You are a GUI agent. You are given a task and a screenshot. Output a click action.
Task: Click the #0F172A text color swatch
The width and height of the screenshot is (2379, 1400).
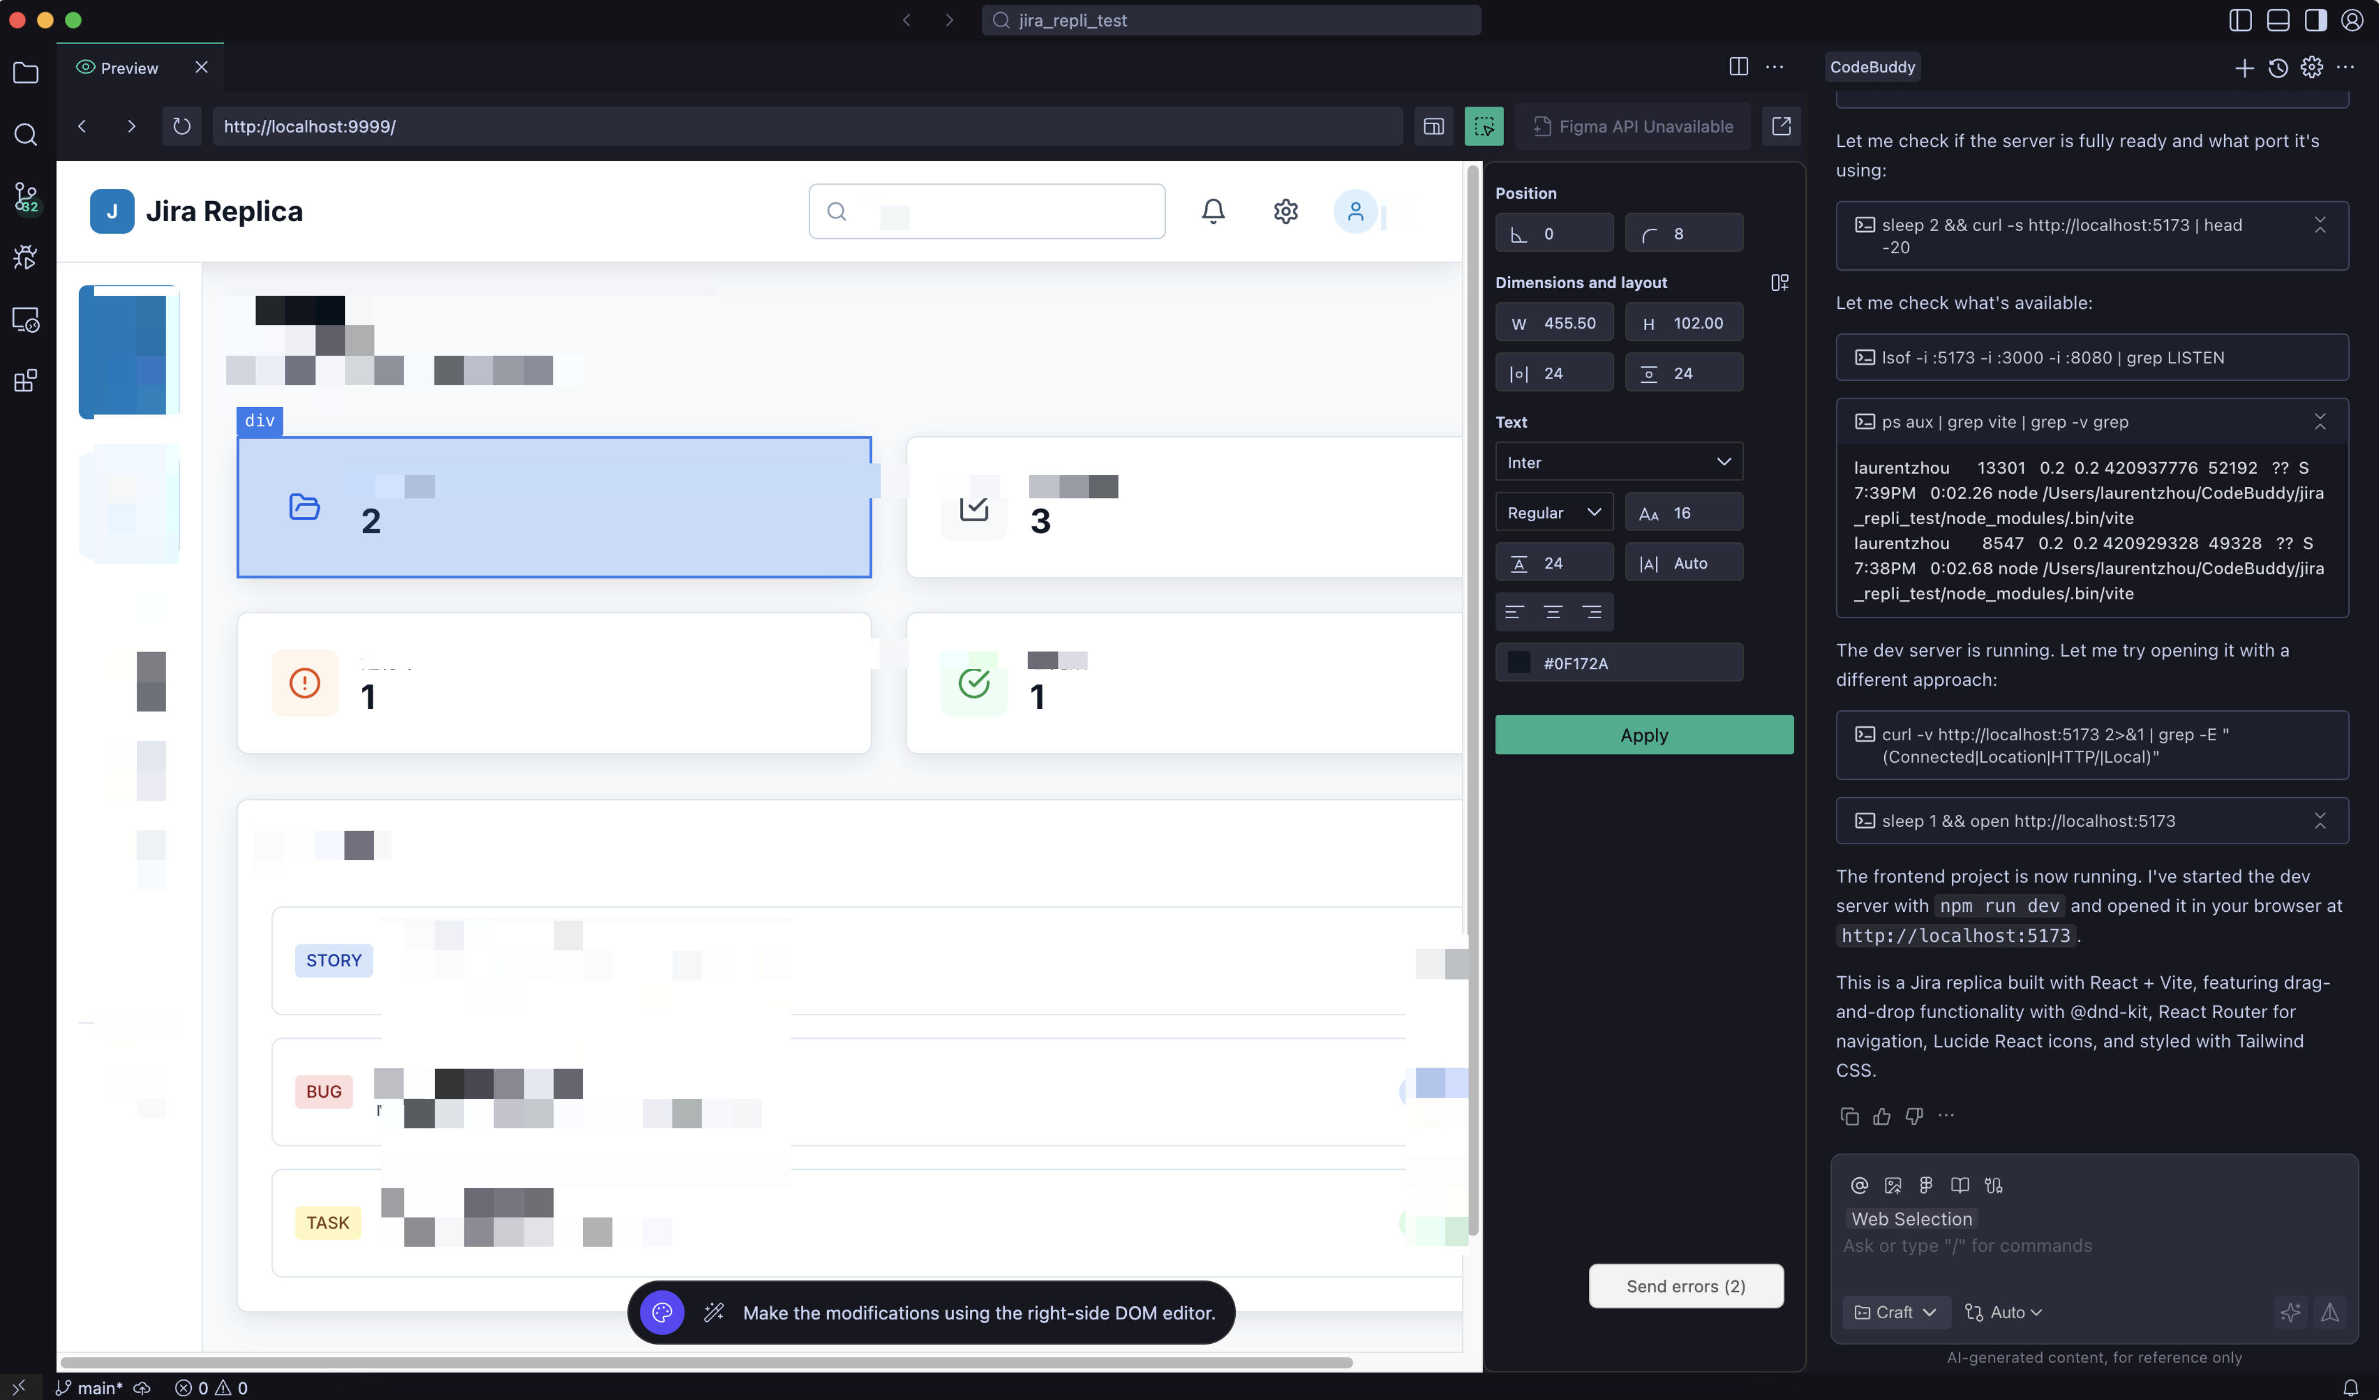tap(1518, 663)
